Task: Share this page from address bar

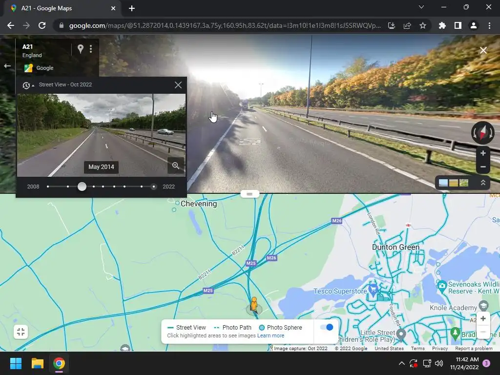Action: tap(407, 25)
